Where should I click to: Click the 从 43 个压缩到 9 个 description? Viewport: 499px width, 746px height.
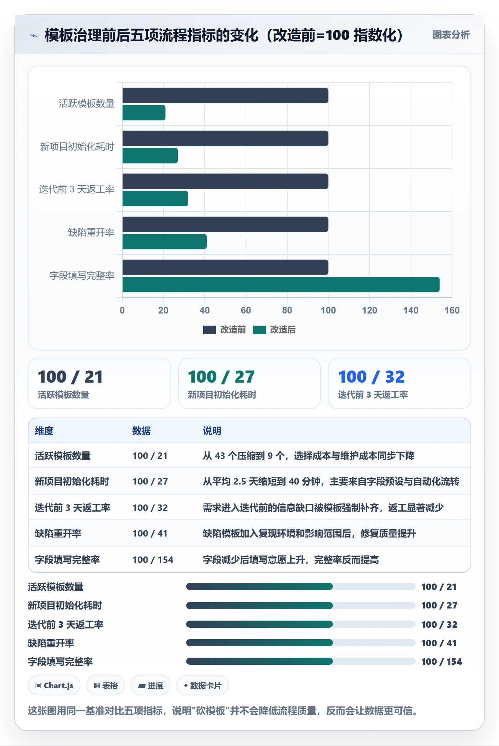pyautogui.click(x=309, y=456)
